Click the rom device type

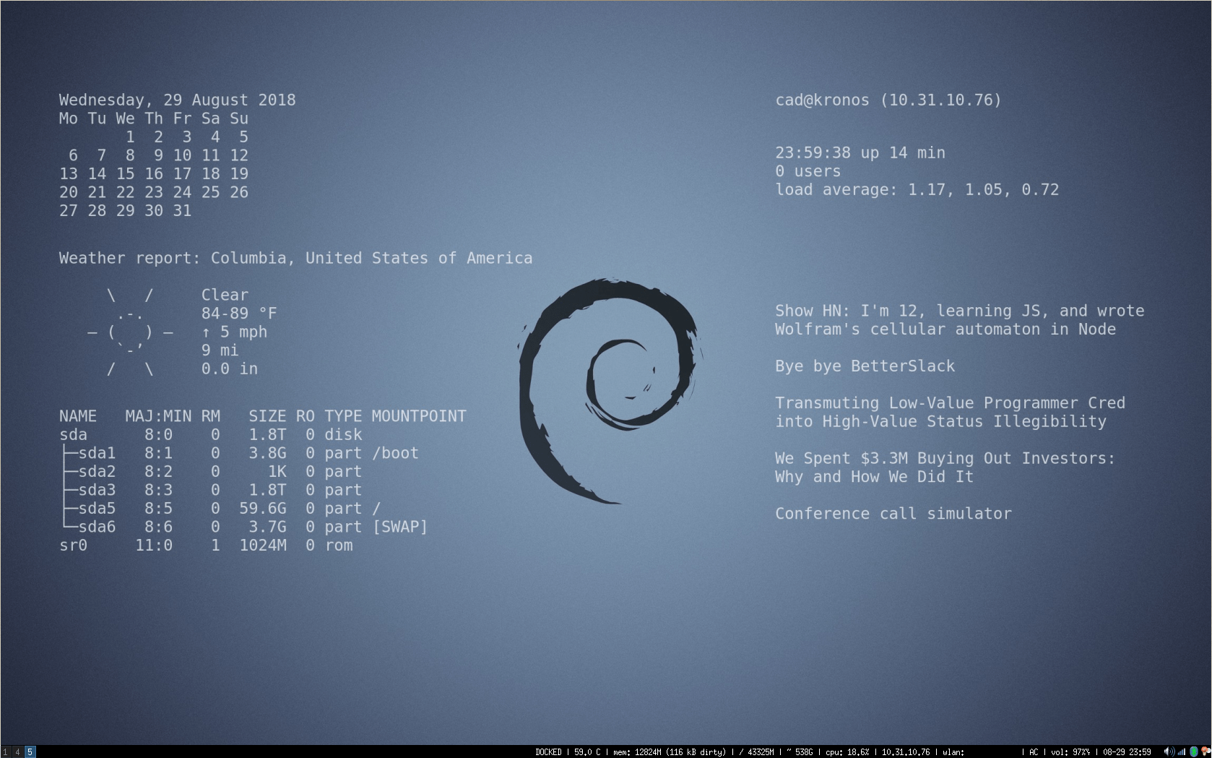pos(339,546)
